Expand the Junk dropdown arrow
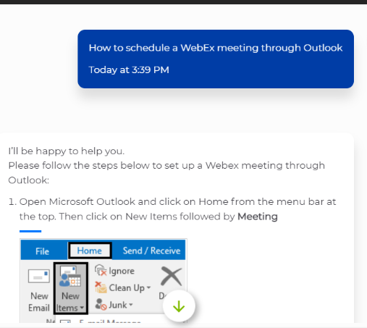This screenshot has width=367, height=328. [x=131, y=305]
